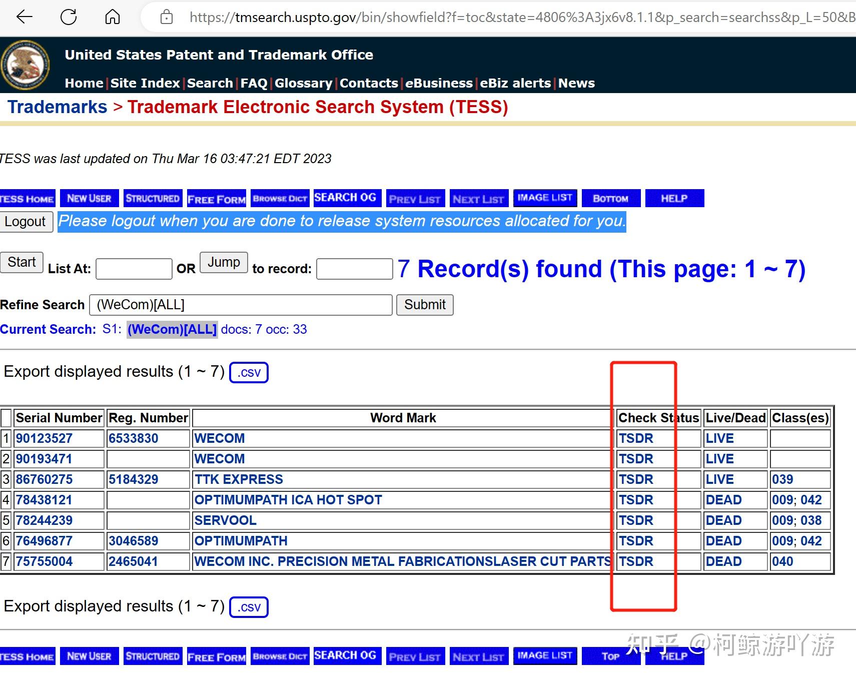
Task: Click the Free Form search button
Action: click(x=216, y=199)
